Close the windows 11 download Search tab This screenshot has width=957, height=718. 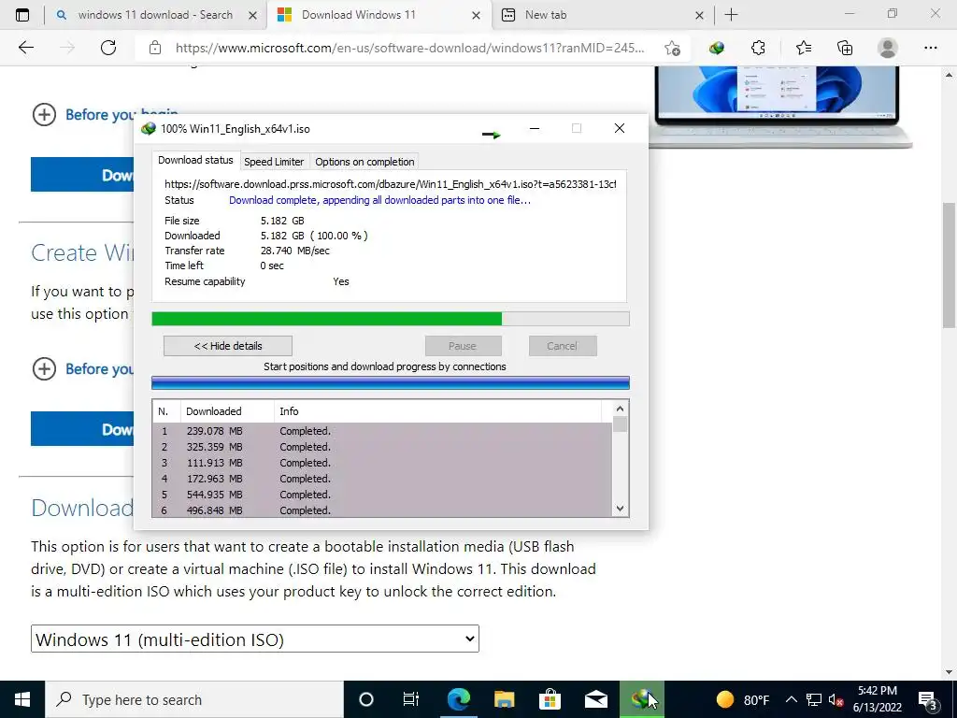point(252,16)
